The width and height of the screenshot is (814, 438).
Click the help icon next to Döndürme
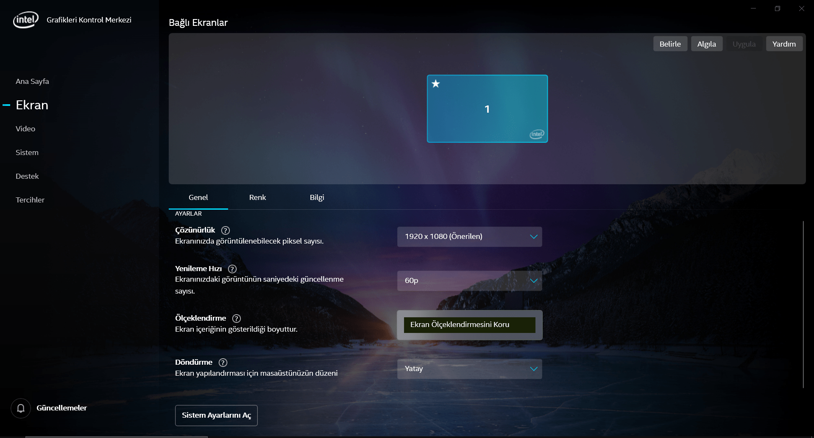point(223,363)
